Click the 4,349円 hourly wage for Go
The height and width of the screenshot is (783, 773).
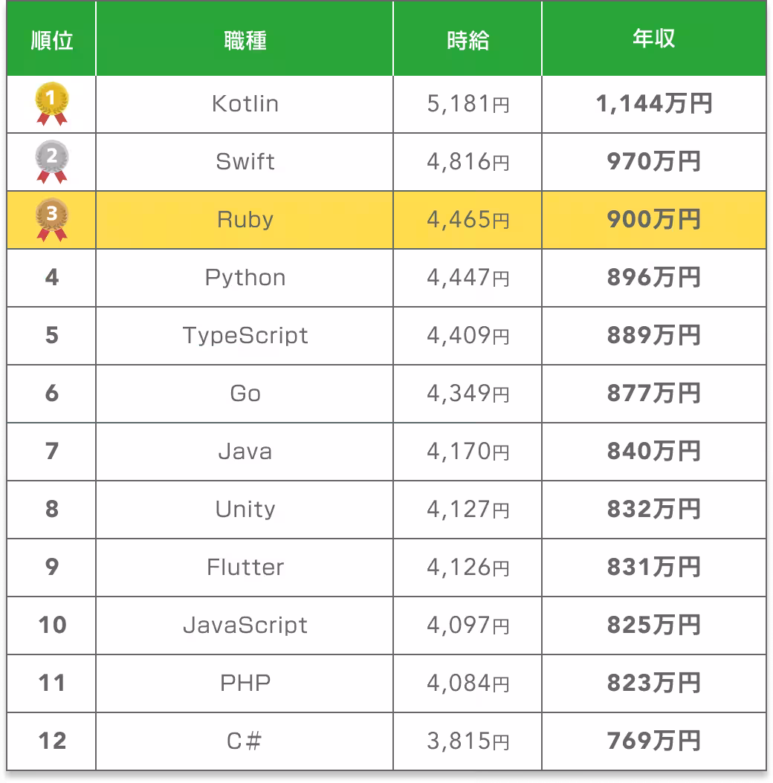click(468, 394)
